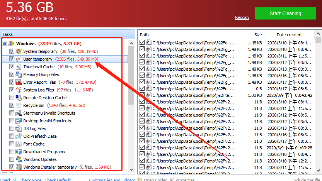Click tasks list scroll up arrow
Viewport: 322px width, 181px height.
(131, 43)
